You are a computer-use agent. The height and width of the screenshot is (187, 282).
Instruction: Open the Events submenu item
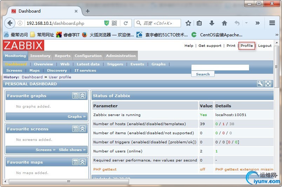pyautogui.click(x=137, y=64)
